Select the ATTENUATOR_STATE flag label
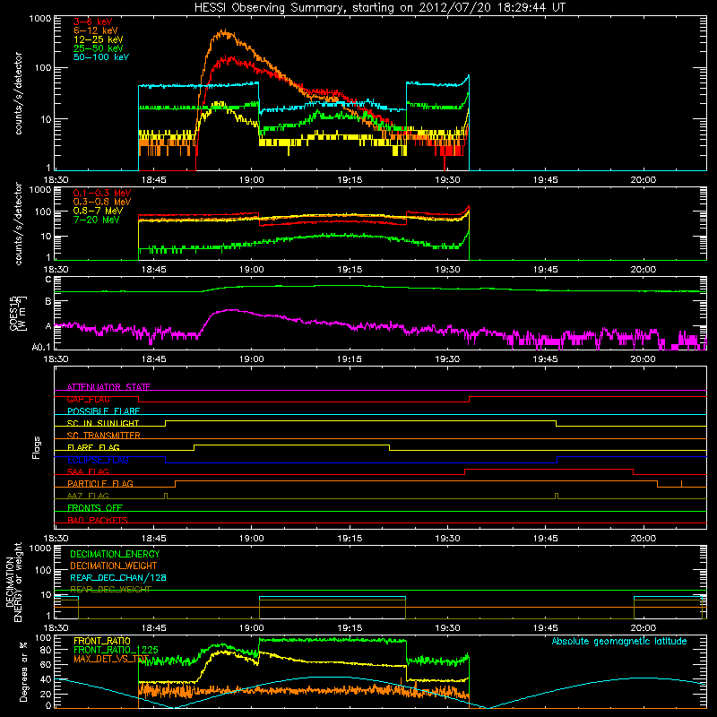 (108, 387)
